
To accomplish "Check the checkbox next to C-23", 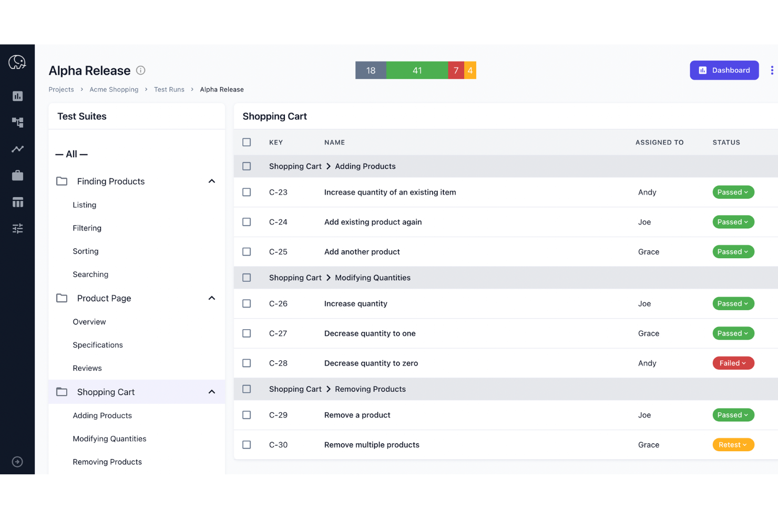I will pyautogui.click(x=247, y=192).
